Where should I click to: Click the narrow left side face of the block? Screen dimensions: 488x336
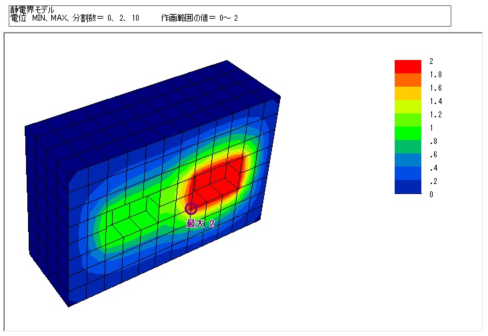[47, 213]
